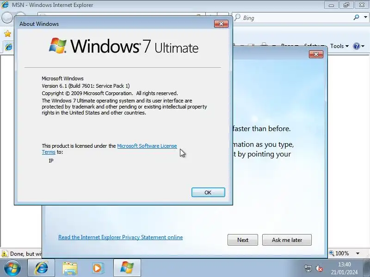Open Windows Explorer folder on taskbar
Image resolution: width=370 pixels, height=277 pixels.
(70, 268)
